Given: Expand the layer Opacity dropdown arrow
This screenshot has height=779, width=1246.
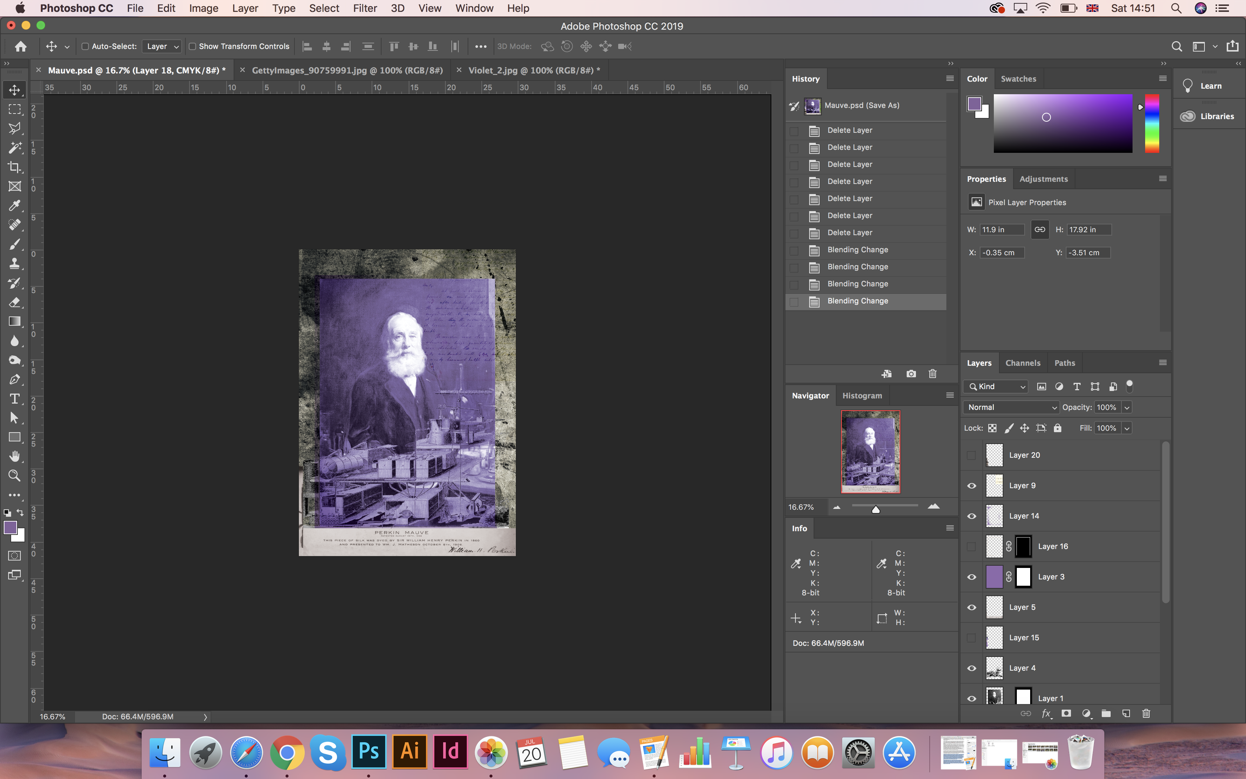Looking at the screenshot, I should pos(1127,408).
